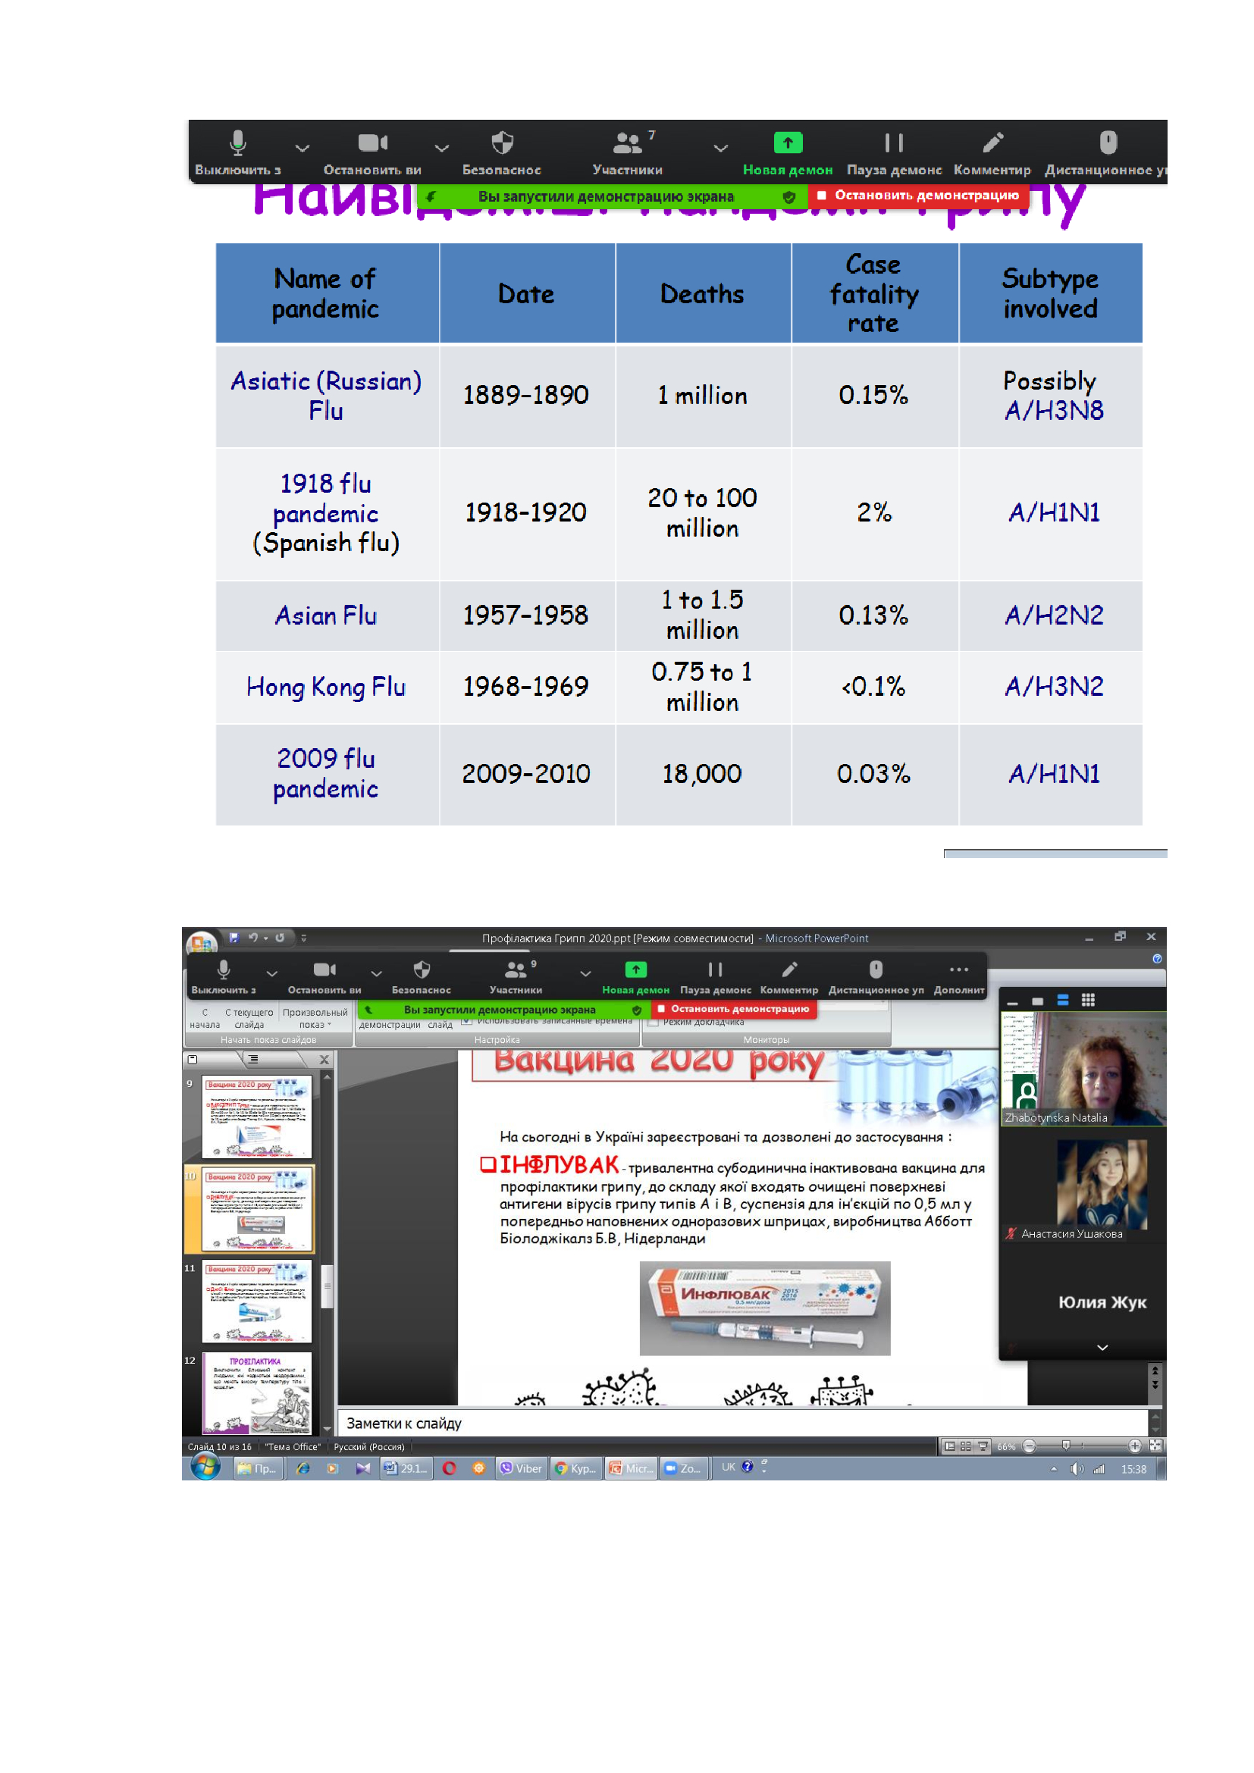
Task: Click green Новая демон share icon over PowerPoint
Action: click(x=635, y=970)
